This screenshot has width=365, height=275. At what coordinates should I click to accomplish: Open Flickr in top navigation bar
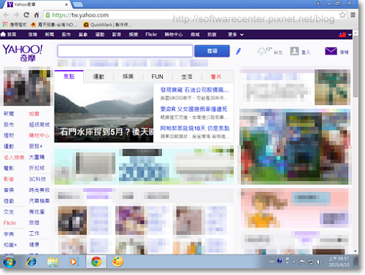pos(151,34)
